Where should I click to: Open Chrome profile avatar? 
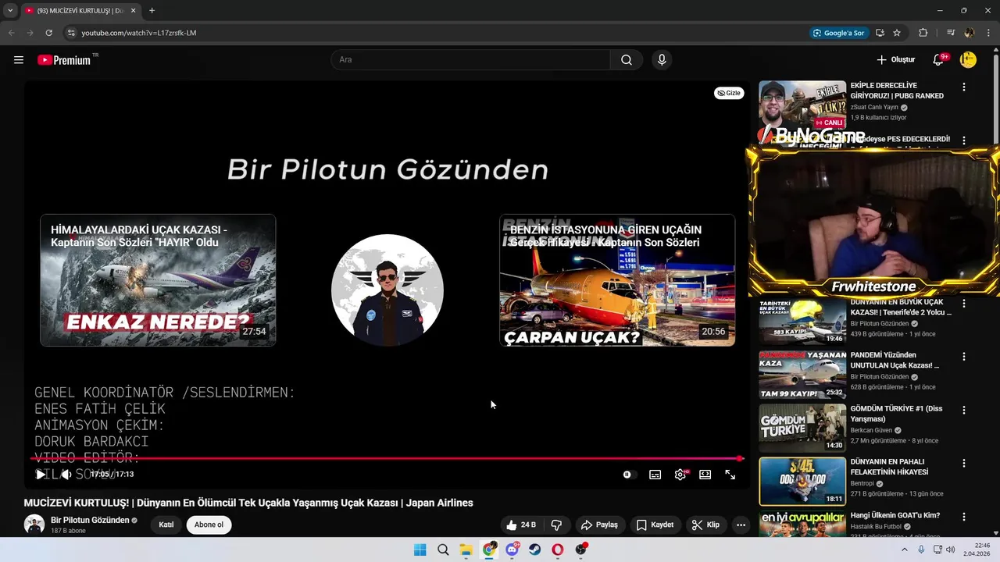click(970, 33)
